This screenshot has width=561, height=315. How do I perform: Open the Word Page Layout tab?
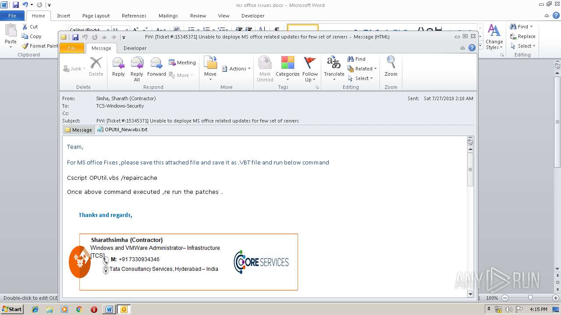96,16
